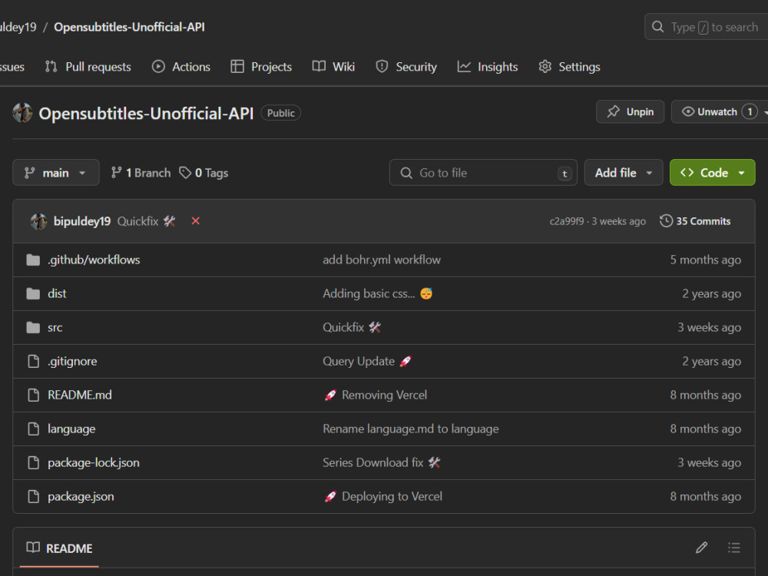This screenshot has width=768, height=576.
Task: Click the pencil icon to edit README
Action: [701, 547]
